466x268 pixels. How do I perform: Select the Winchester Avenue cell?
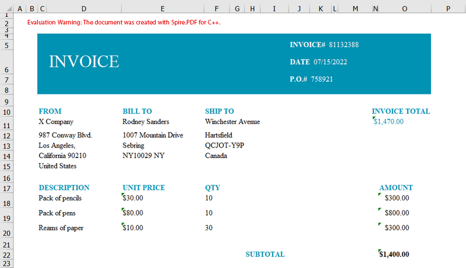pyautogui.click(x=232, y=122)
